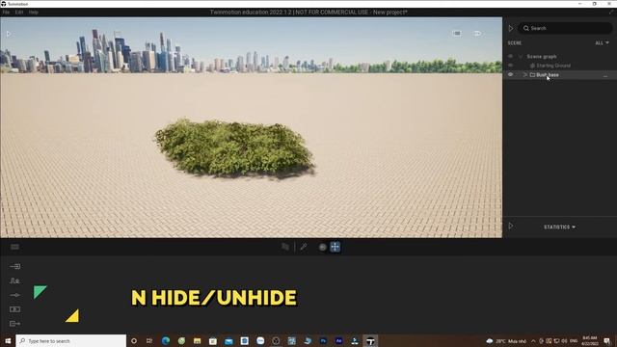The width and height of the screenshot is (617, 347).
Task: Activate the move gizmo tool
Action: point(335,247)
